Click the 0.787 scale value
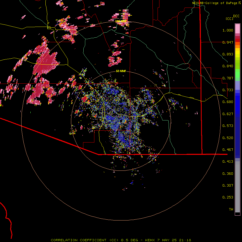 pos(228,78)
